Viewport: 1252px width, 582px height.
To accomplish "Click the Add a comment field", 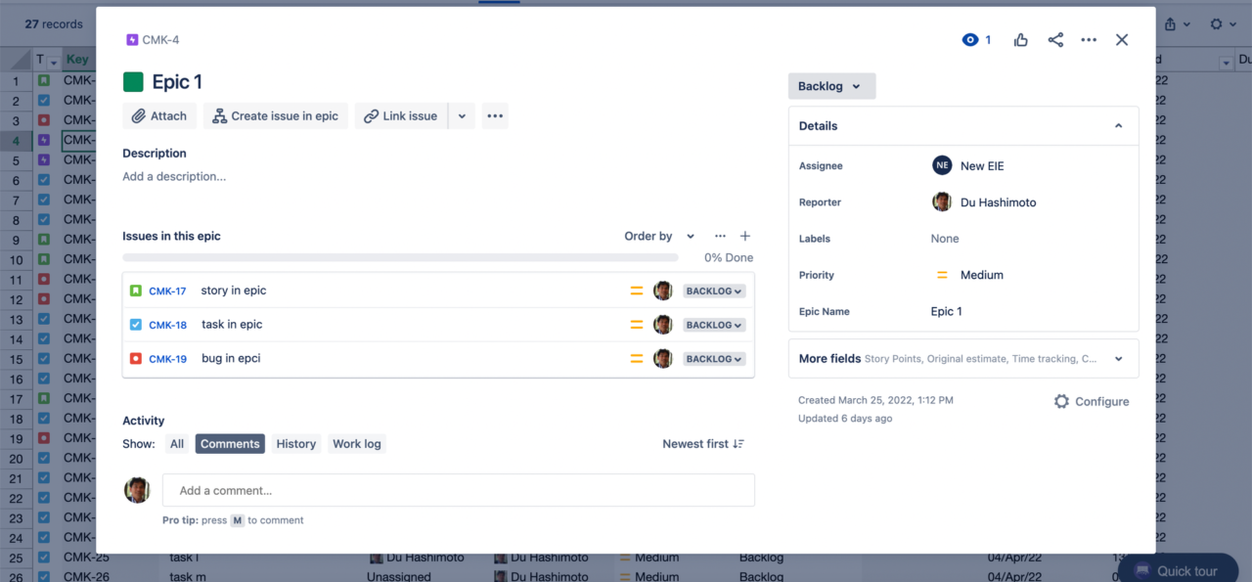I will [x=458, y=490].
